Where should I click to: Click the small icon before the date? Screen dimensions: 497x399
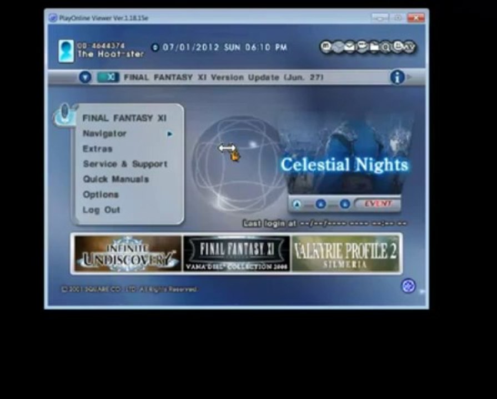tap(155, 48)
